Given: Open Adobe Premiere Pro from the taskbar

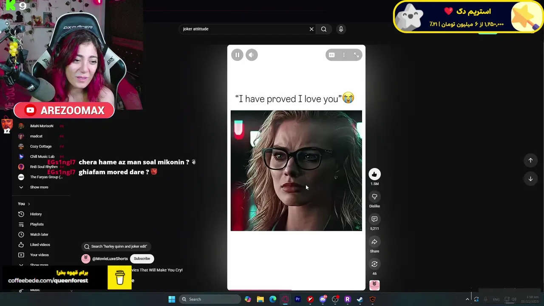Looking at the screenshot, I should 297,299.
